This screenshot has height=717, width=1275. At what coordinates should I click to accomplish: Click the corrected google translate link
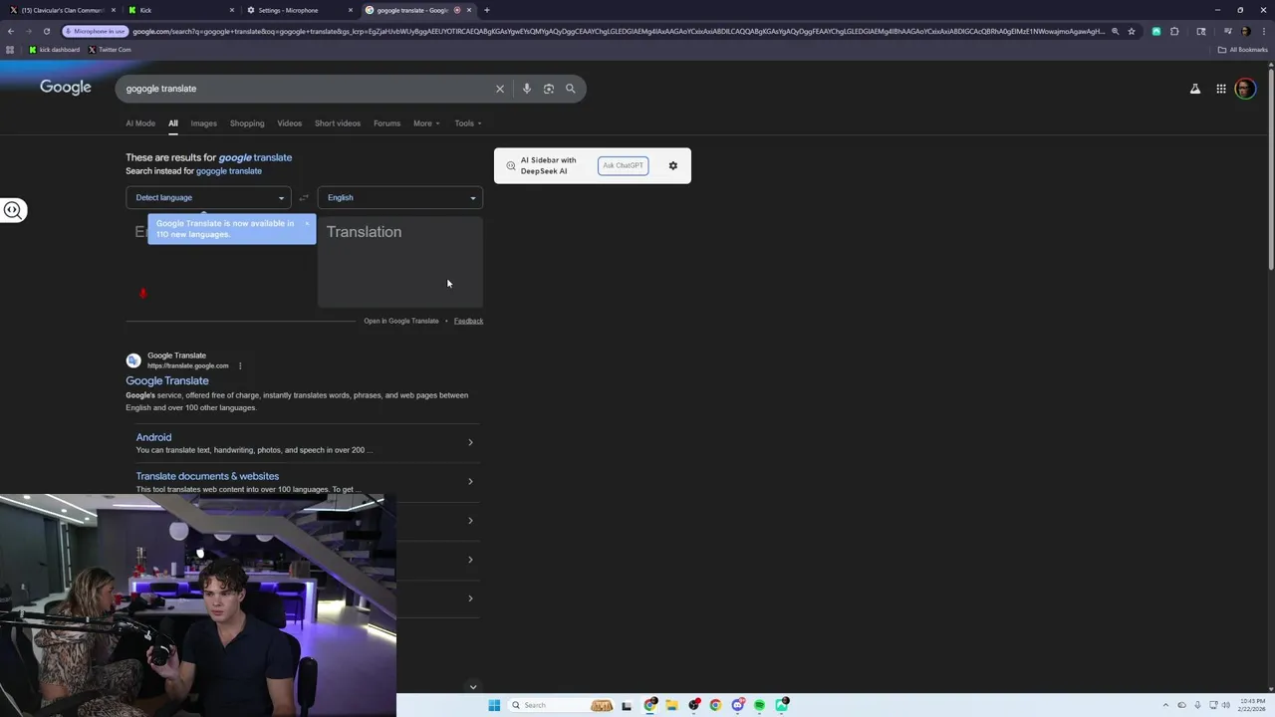pyautogui.click(x=255, y=157)
